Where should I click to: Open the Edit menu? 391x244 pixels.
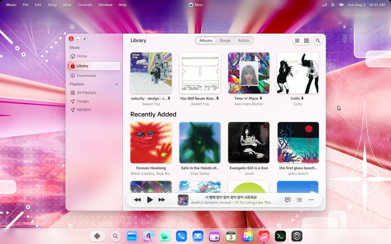(x=38, y=5)
